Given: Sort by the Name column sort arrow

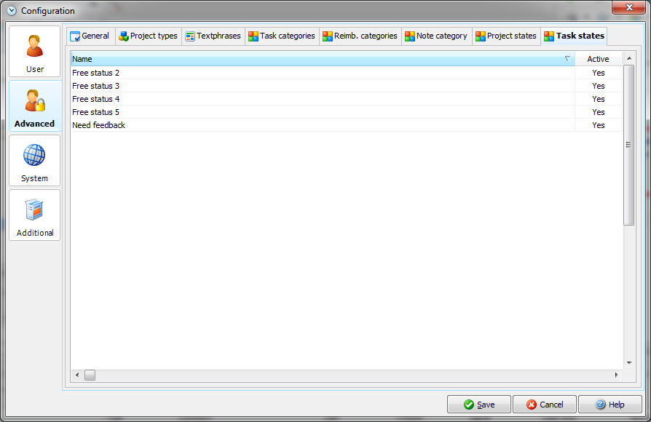Looking at the screenshot, I should (x=567, y=59).
